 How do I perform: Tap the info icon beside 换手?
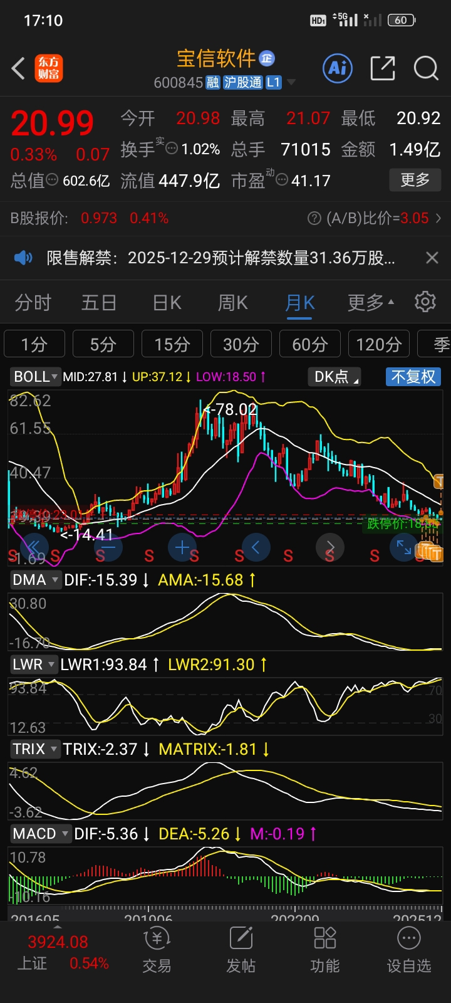(172, 149)
